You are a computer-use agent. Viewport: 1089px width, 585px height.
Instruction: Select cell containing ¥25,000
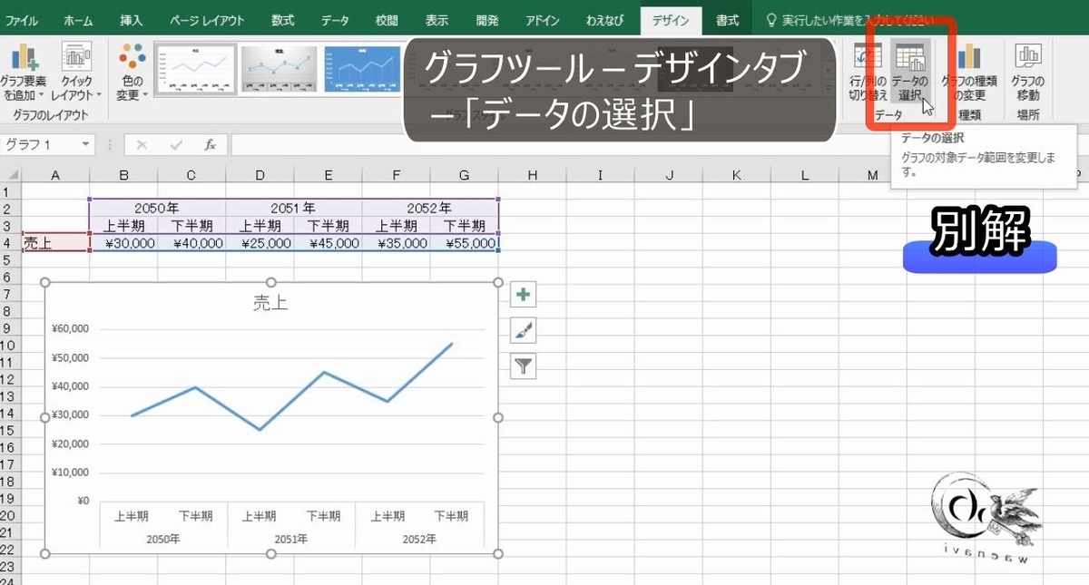point(260,243)
